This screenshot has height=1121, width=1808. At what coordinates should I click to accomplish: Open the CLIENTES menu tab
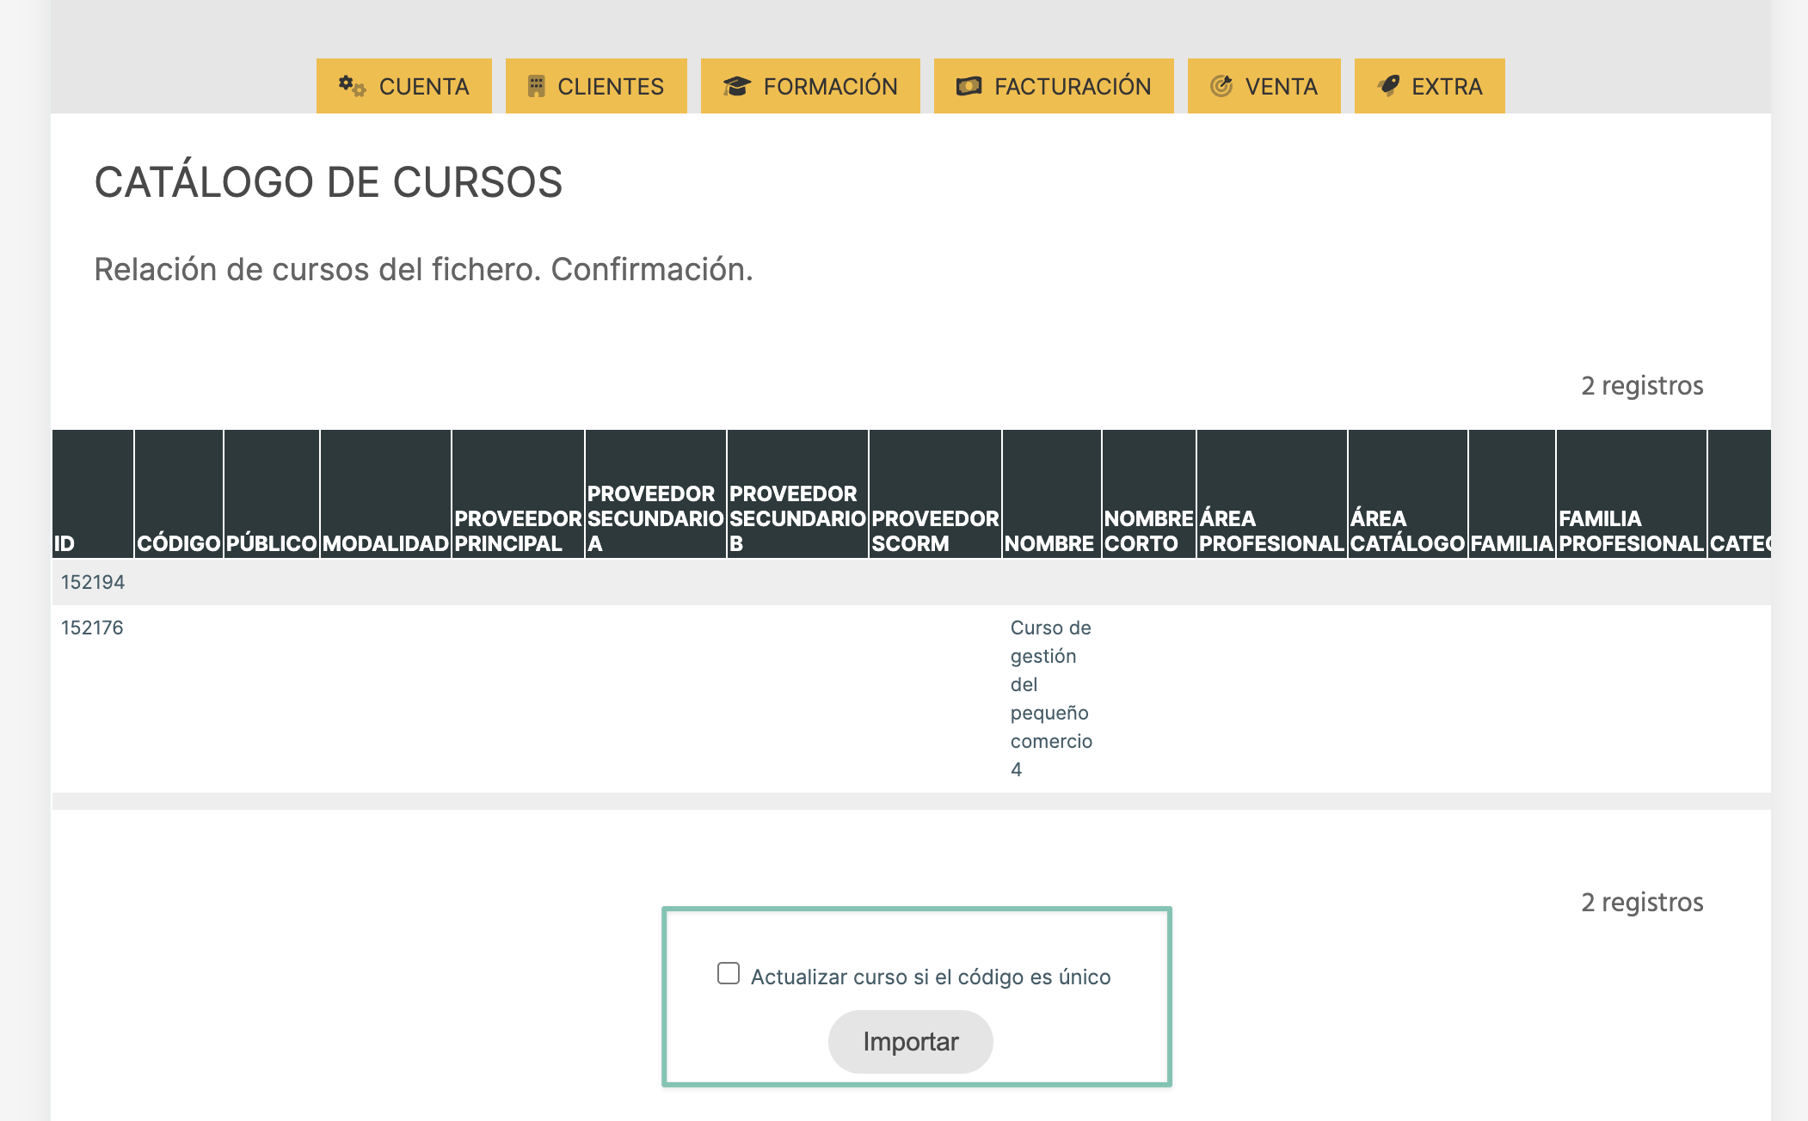596,86
